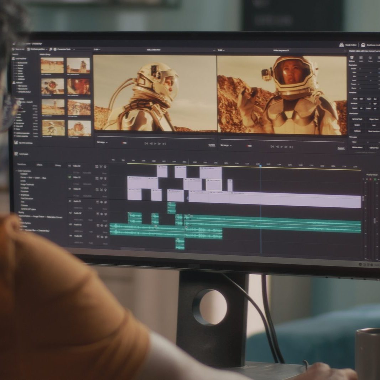Click the Motion detect button

click(357, 147)
